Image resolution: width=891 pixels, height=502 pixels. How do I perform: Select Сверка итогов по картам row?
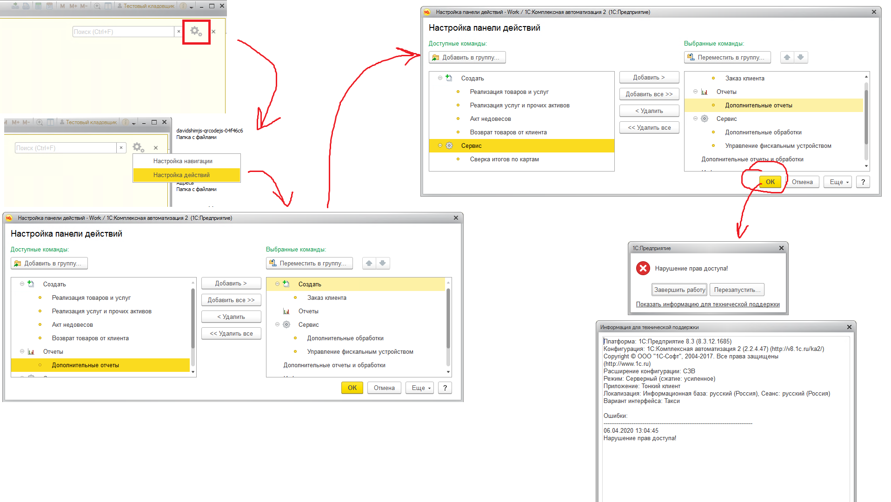521,159
